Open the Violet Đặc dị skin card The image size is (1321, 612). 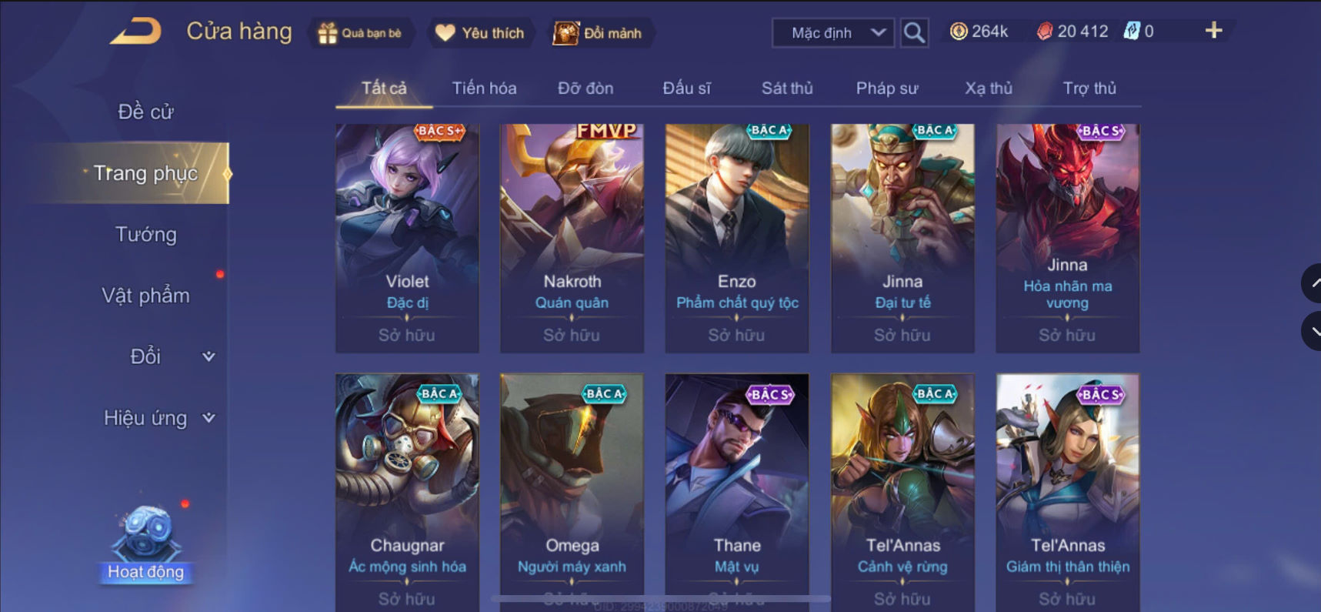point(407,238)
